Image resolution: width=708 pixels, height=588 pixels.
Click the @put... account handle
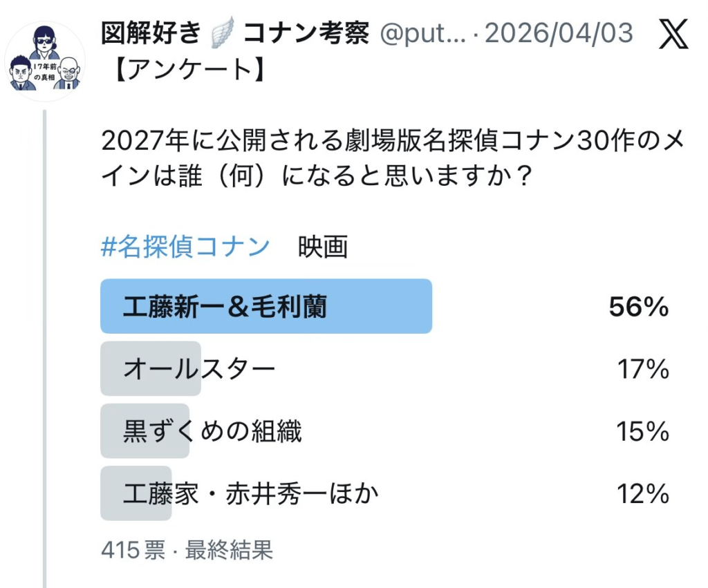[x=425, y=32]
